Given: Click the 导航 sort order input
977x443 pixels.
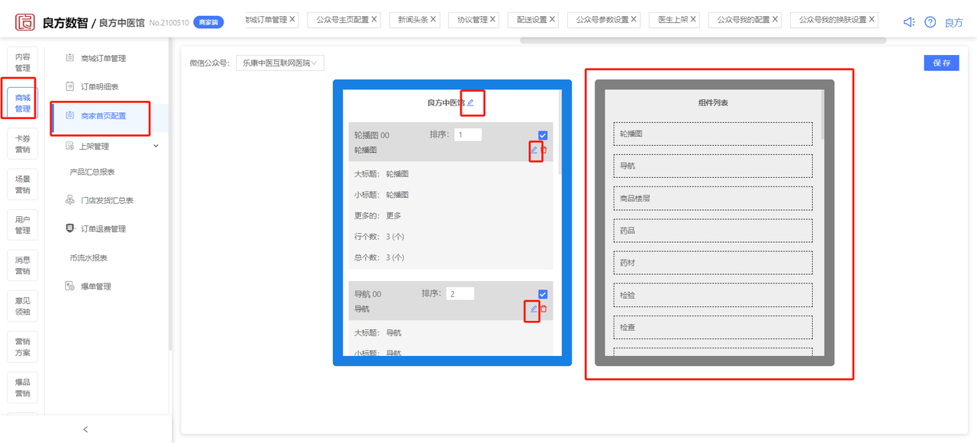Looking at the screenshot, I should point(460,293).
